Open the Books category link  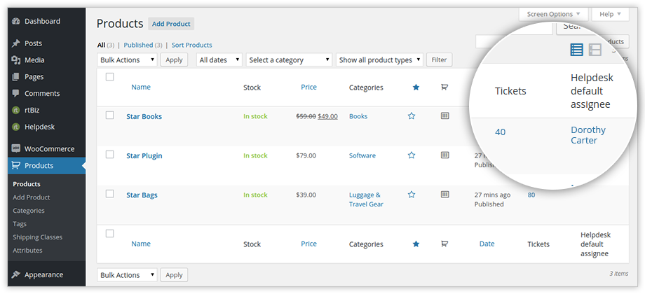(358, 116)
